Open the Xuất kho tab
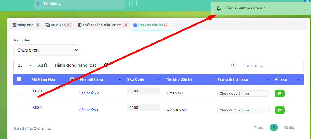311x139 pixels. click(58, 25)
